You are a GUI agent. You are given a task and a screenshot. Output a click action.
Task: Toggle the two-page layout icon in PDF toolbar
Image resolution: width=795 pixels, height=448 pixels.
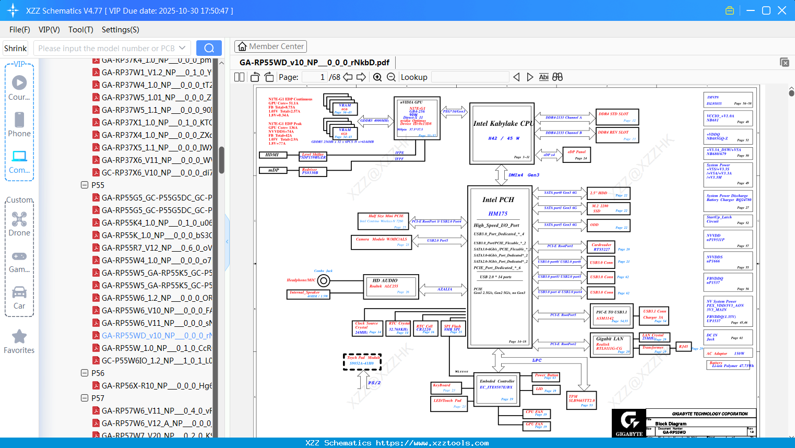coord(239,77)
